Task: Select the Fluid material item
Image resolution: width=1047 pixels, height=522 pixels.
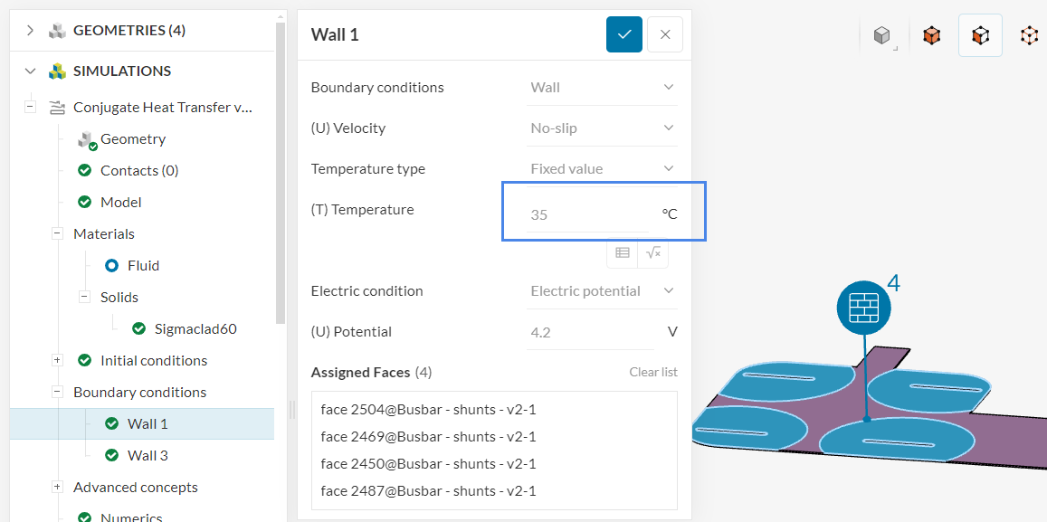Action: (143, 265)
